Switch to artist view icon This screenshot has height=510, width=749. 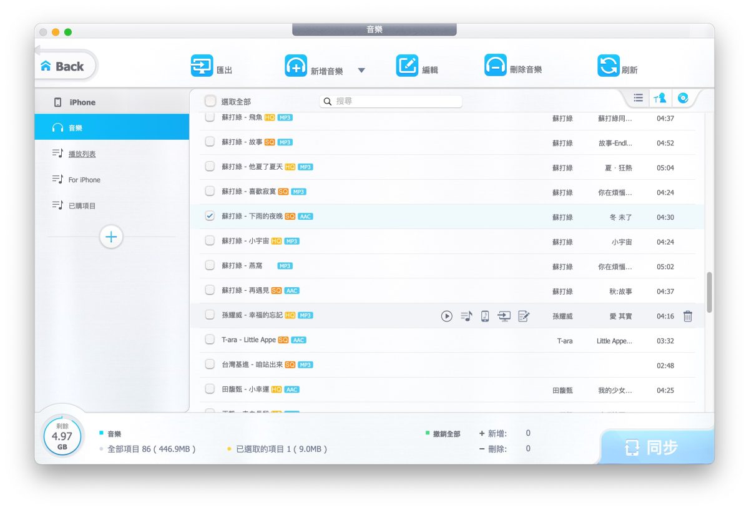pyautogui.click(x=660, y=98)
